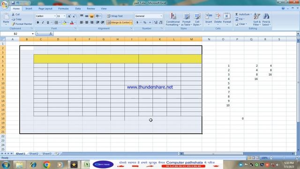Open Cell Styles gallery
The image size is (300, 169).
(197, 19)
